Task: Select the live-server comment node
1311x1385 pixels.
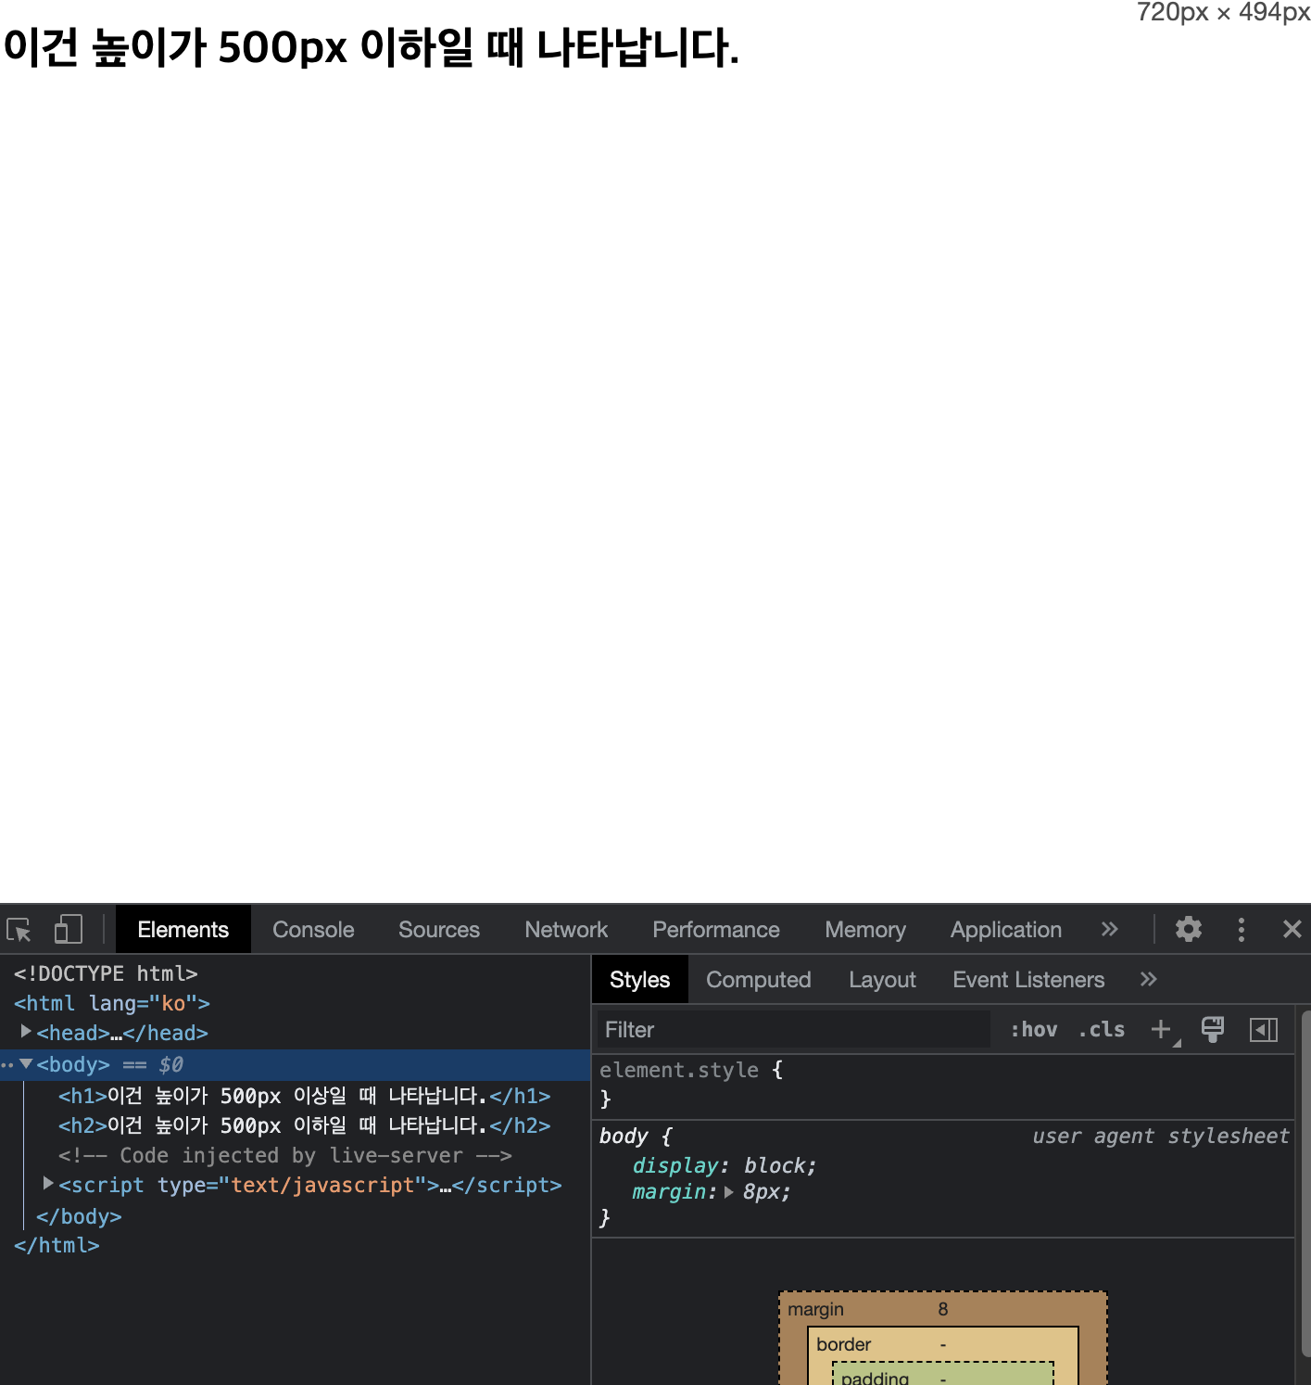Action: [285, 1155]
